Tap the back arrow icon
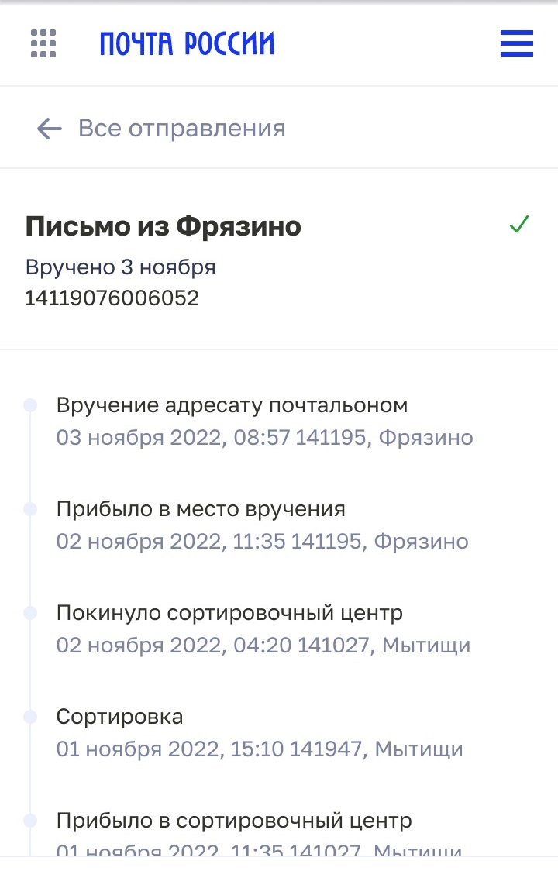Viewport: 558px width, 871px height. click(49, 128)
